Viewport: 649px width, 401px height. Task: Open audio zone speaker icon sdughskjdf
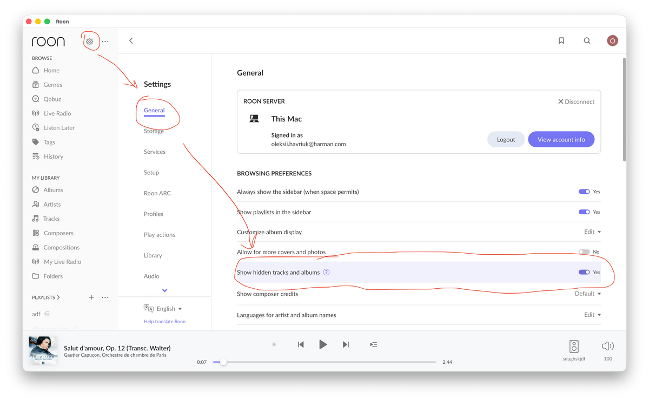click(574, 346)
